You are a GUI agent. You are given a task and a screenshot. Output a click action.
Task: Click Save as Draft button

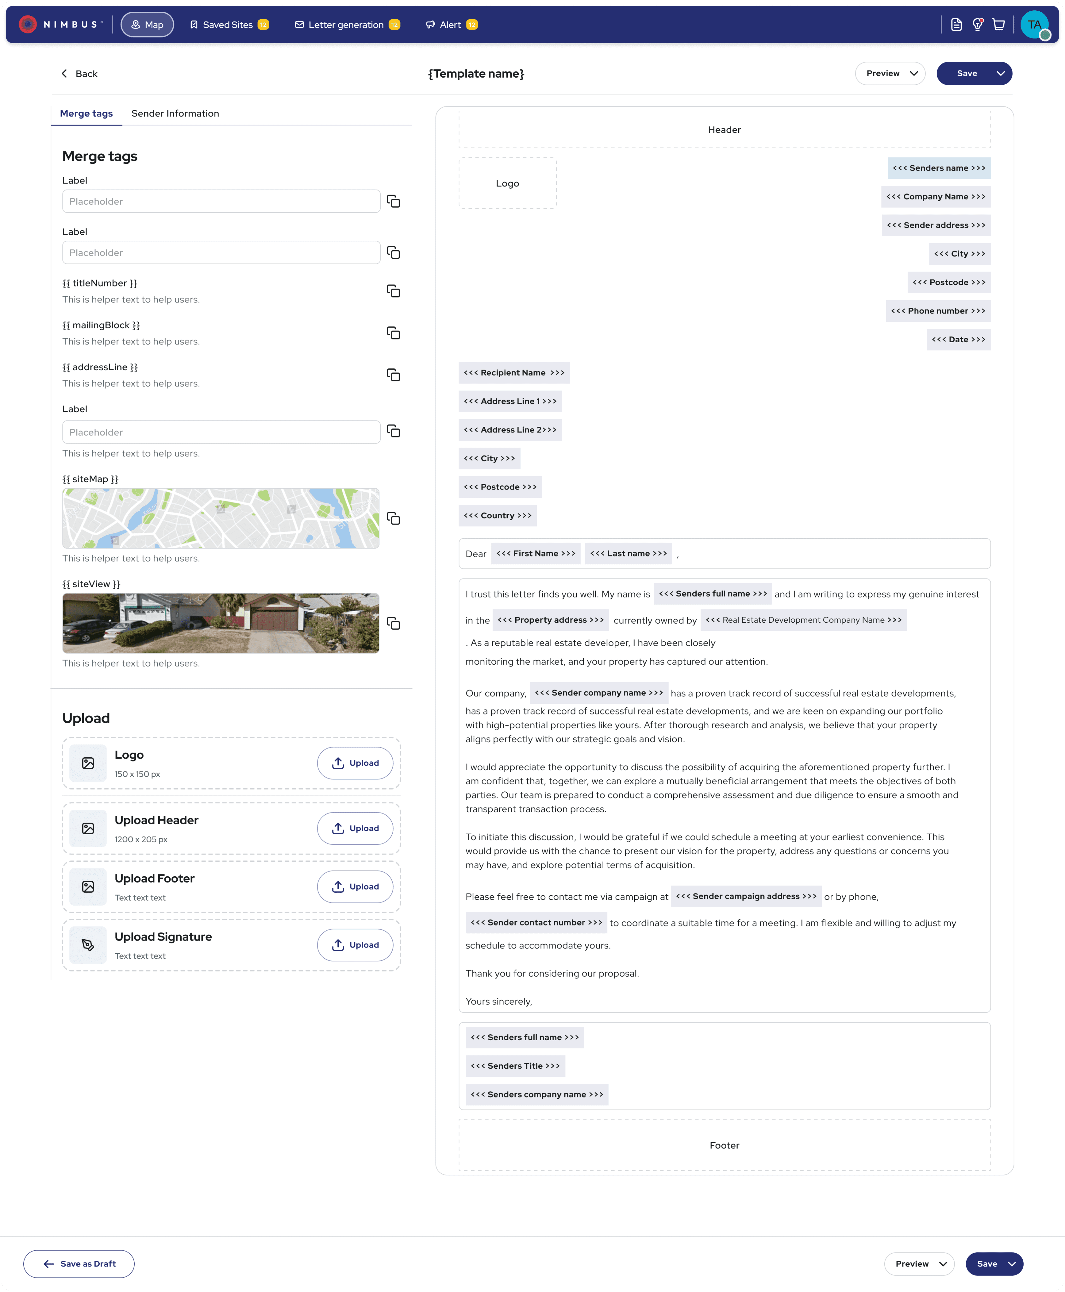(x=79, y=1264)
